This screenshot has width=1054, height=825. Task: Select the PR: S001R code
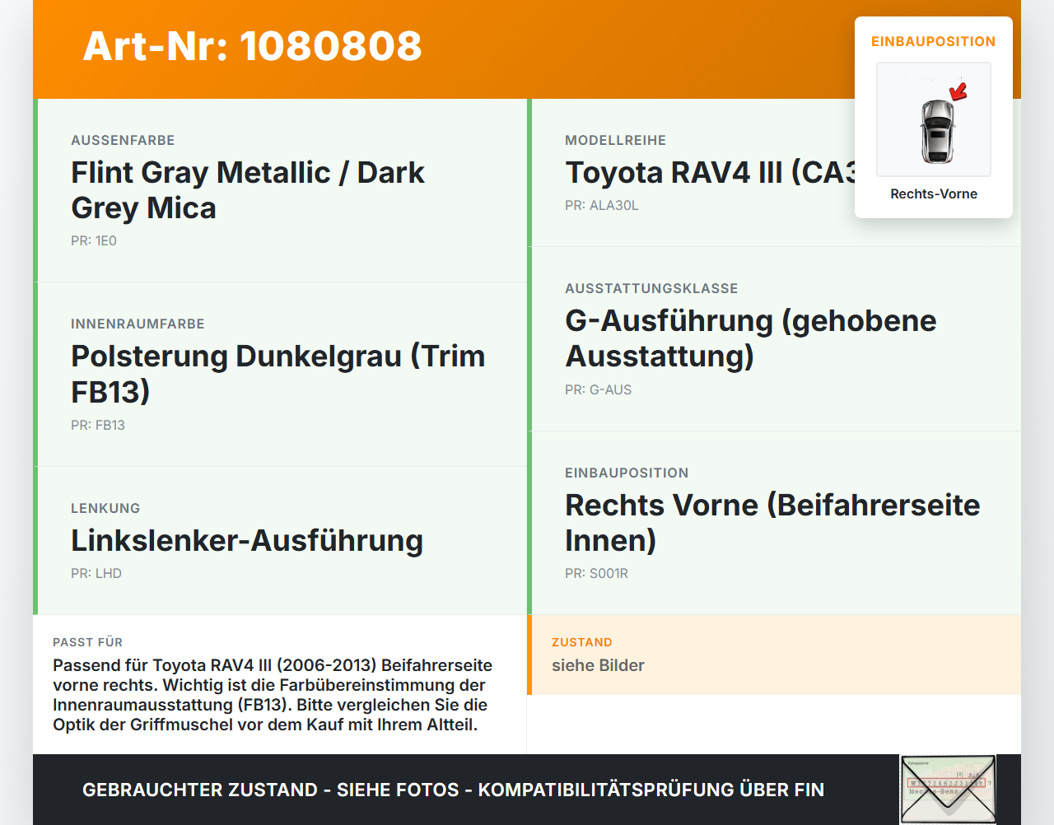(597, 573)
